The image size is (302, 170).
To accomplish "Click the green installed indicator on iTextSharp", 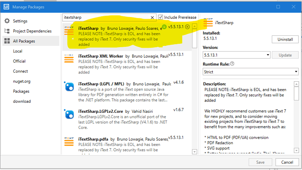I will [164, 27].
